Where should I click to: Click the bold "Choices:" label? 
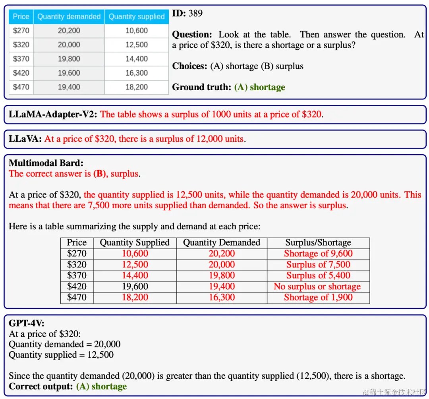point(189,66)
